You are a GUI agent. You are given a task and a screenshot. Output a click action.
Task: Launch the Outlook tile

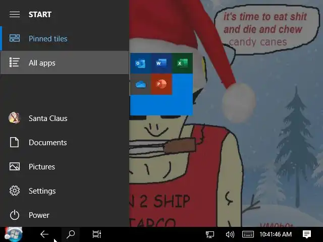point(140,63)
